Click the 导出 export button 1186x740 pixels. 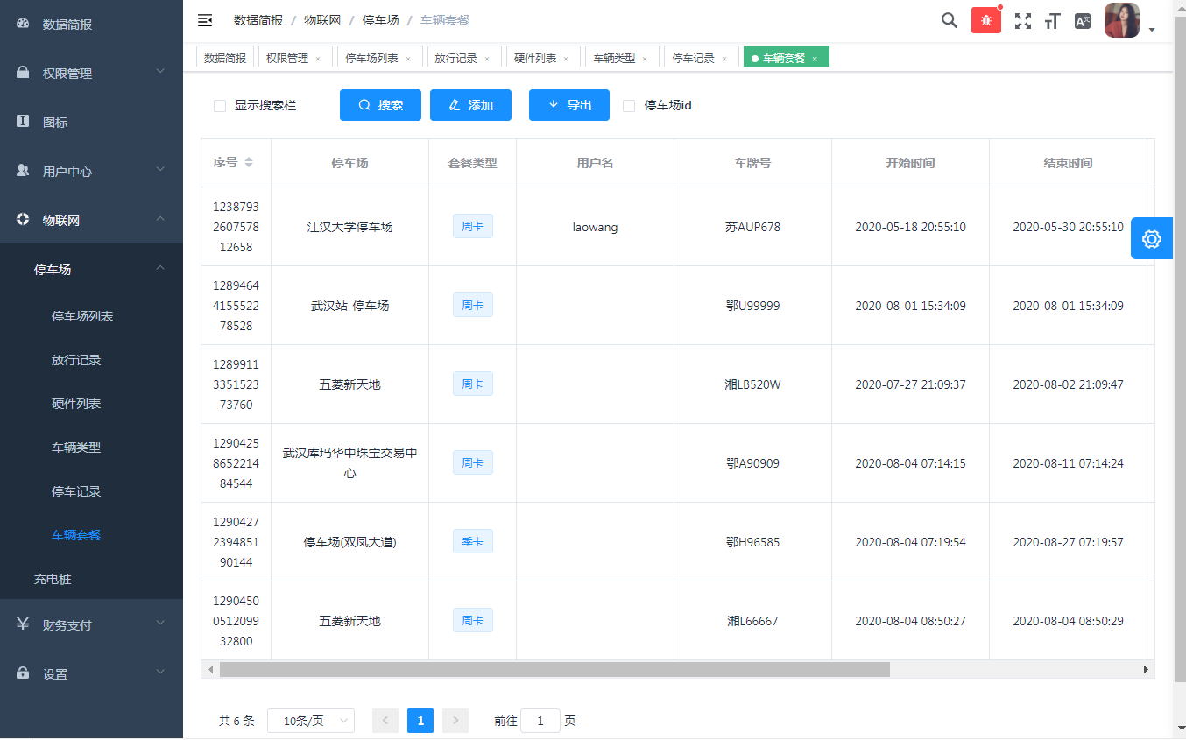click(x=568, y=105)
